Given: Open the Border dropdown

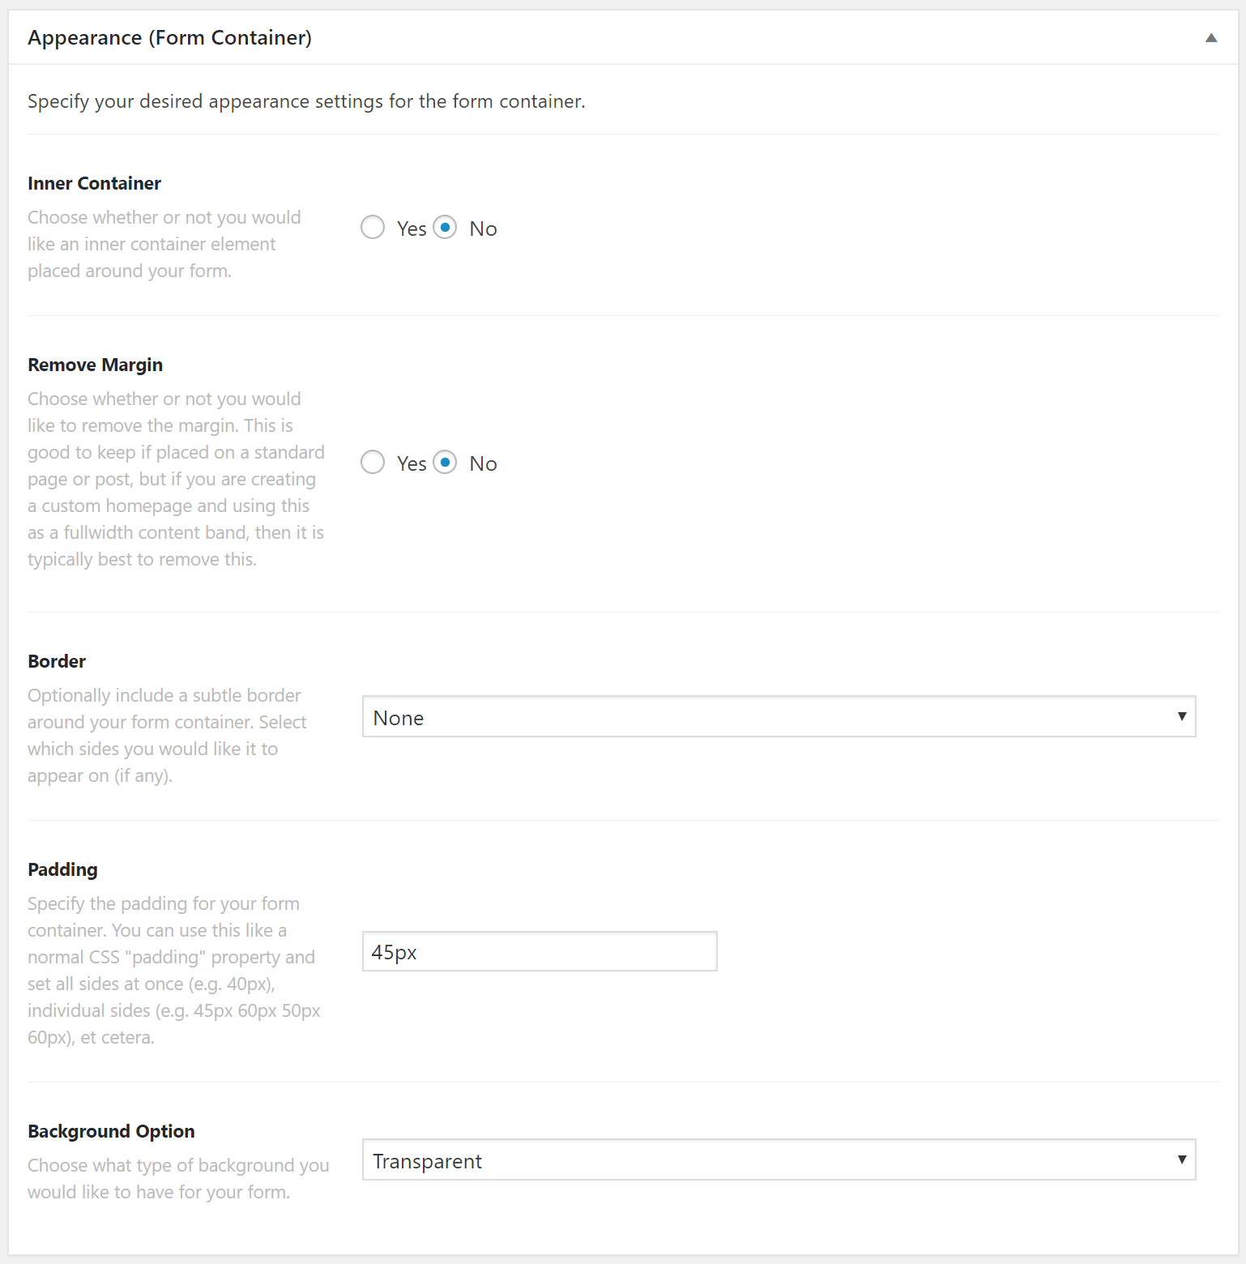Looking at the screenshot, I should pos(778,716).
